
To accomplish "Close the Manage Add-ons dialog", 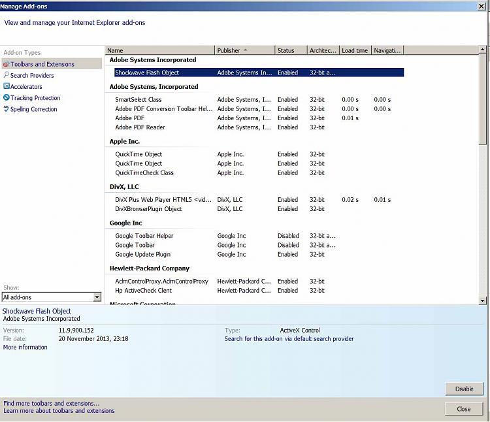I will [x=464, y=409].
